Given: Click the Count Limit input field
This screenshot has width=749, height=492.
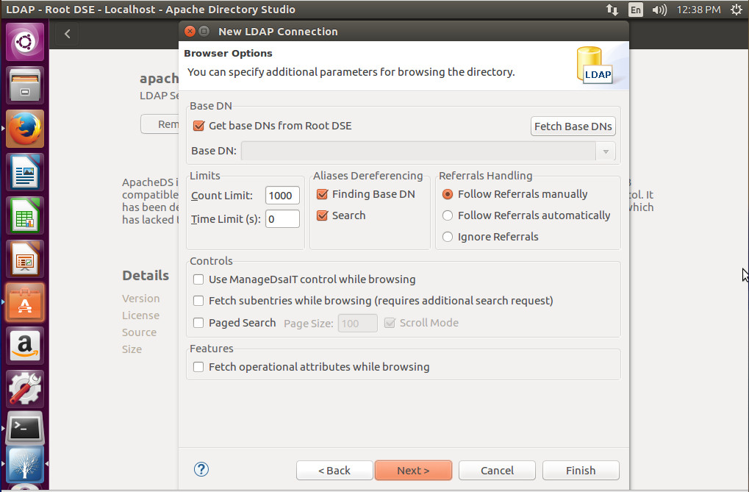Looking at the screenshot, I should (282, 196).
